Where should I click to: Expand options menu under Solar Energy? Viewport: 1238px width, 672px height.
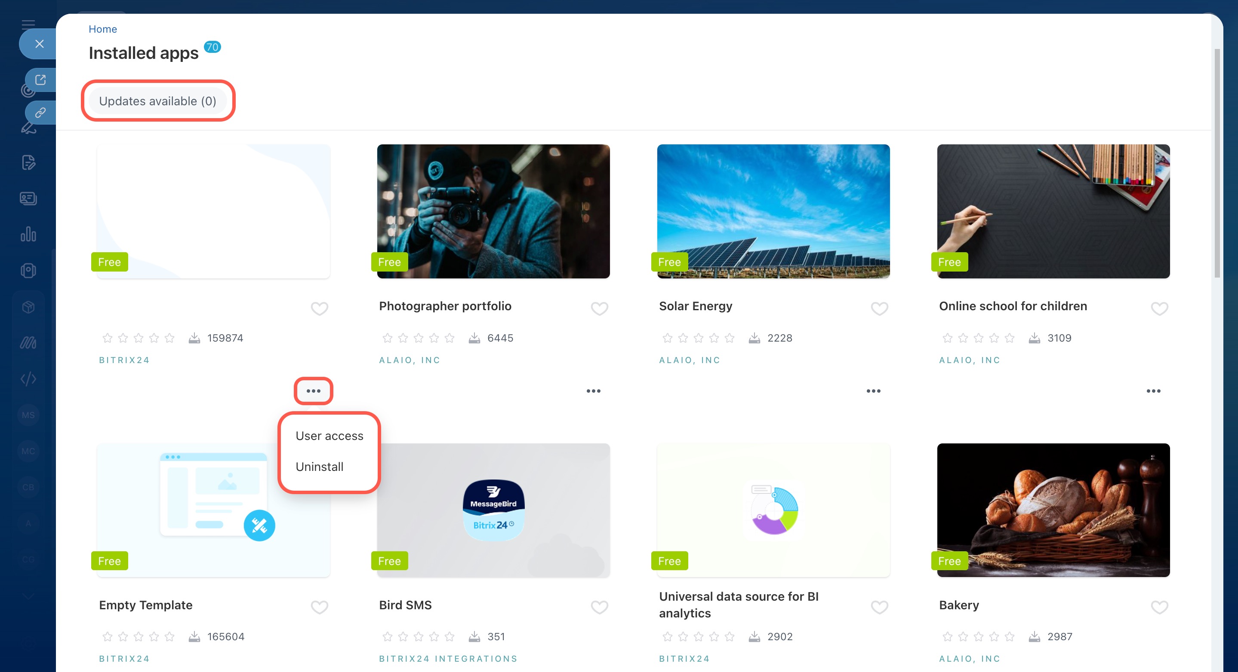873,391
